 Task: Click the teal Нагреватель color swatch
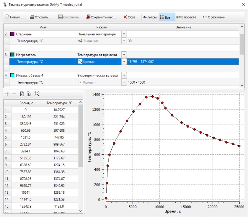13,55
